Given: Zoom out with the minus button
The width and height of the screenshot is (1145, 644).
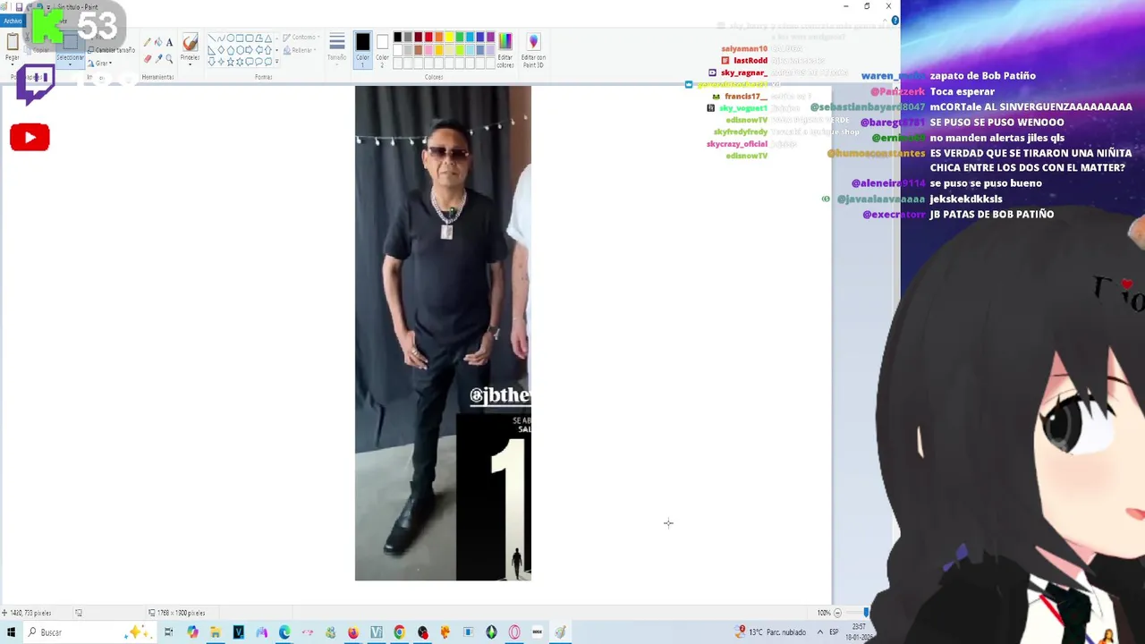Looking at the screenshot, I should pos(837,613).
